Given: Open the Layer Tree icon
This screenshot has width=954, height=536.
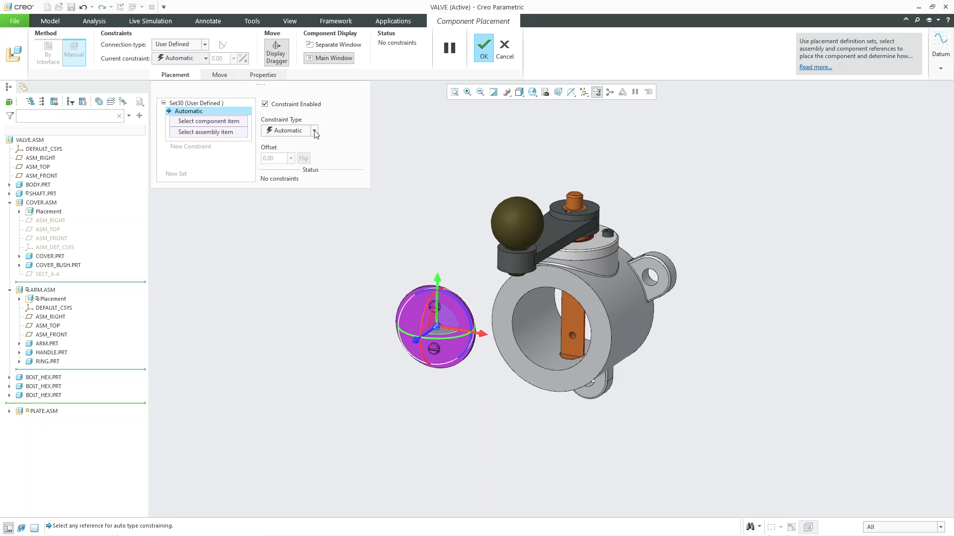Looking at the screenshot, I should pos(111,102).
